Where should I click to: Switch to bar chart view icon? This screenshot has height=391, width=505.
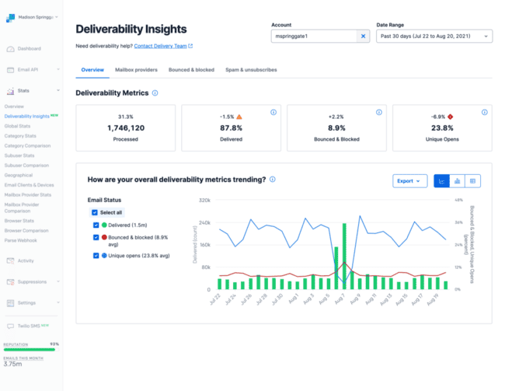click(457, 181)
